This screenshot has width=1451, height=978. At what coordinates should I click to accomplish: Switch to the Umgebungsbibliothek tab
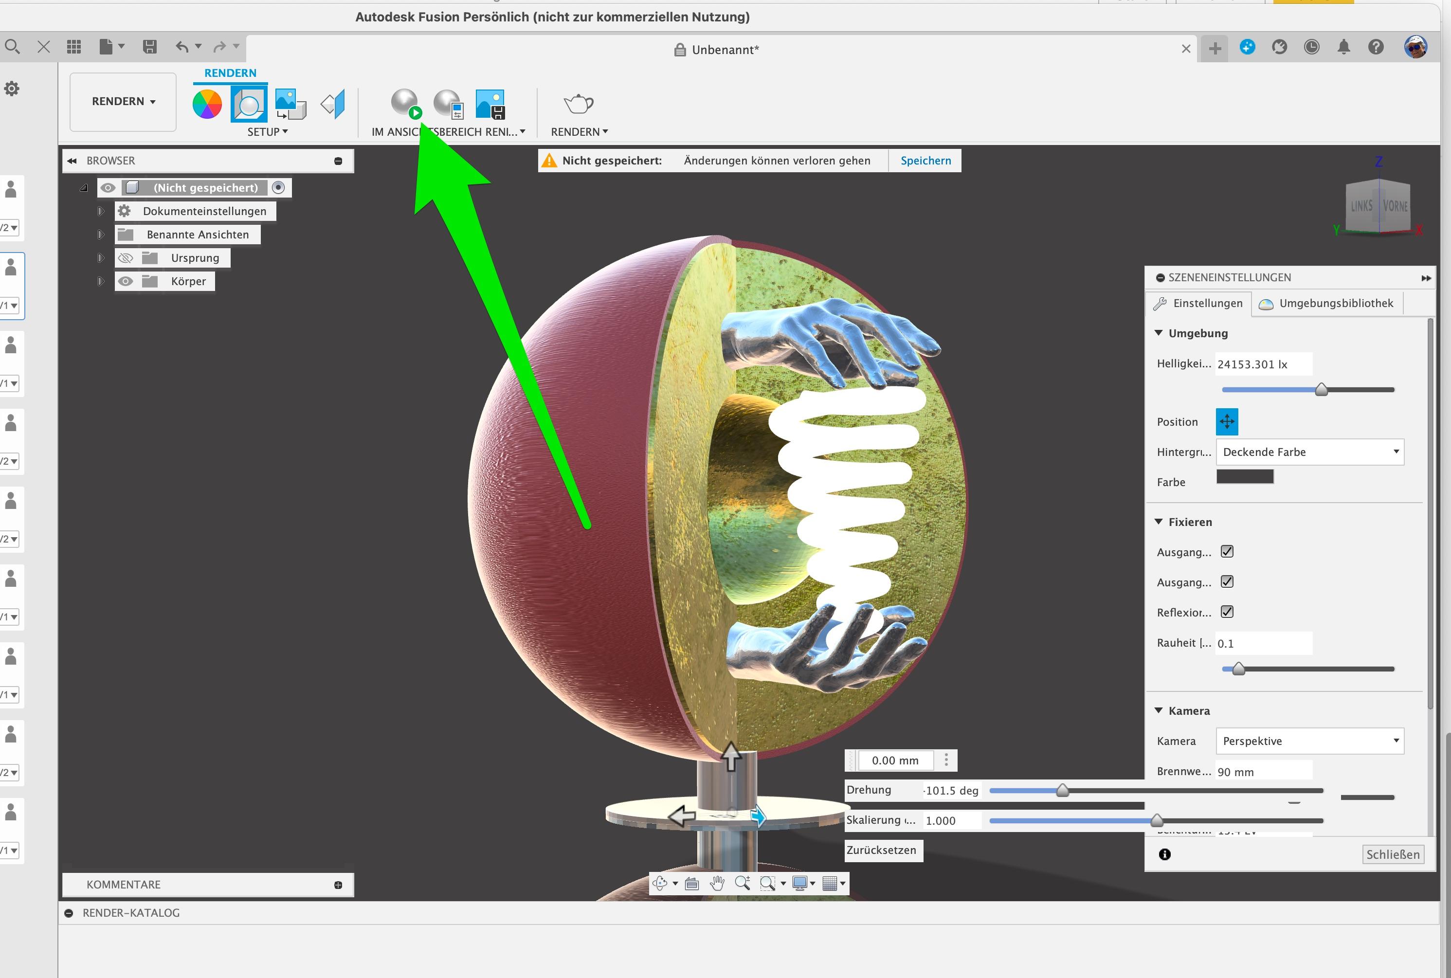[x=1327, y=304]
